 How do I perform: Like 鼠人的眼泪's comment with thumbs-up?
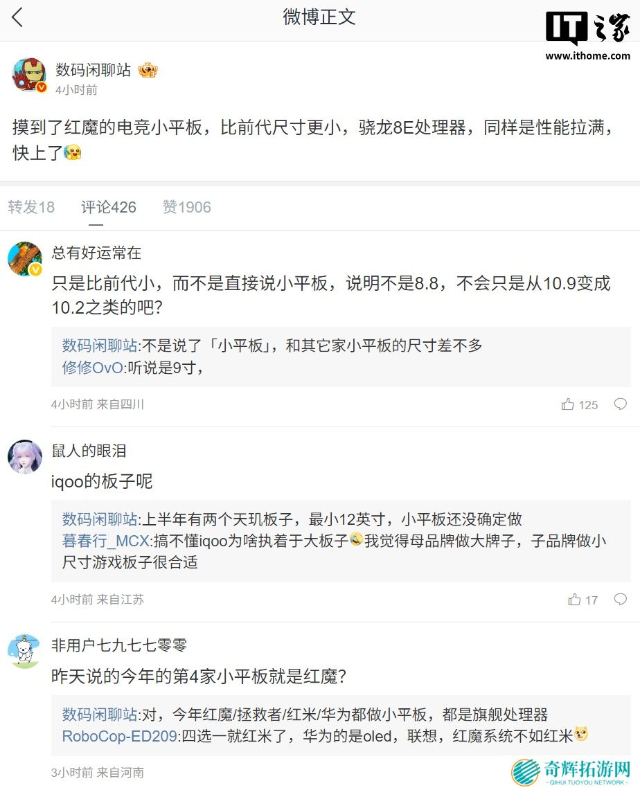coord(575,600)
